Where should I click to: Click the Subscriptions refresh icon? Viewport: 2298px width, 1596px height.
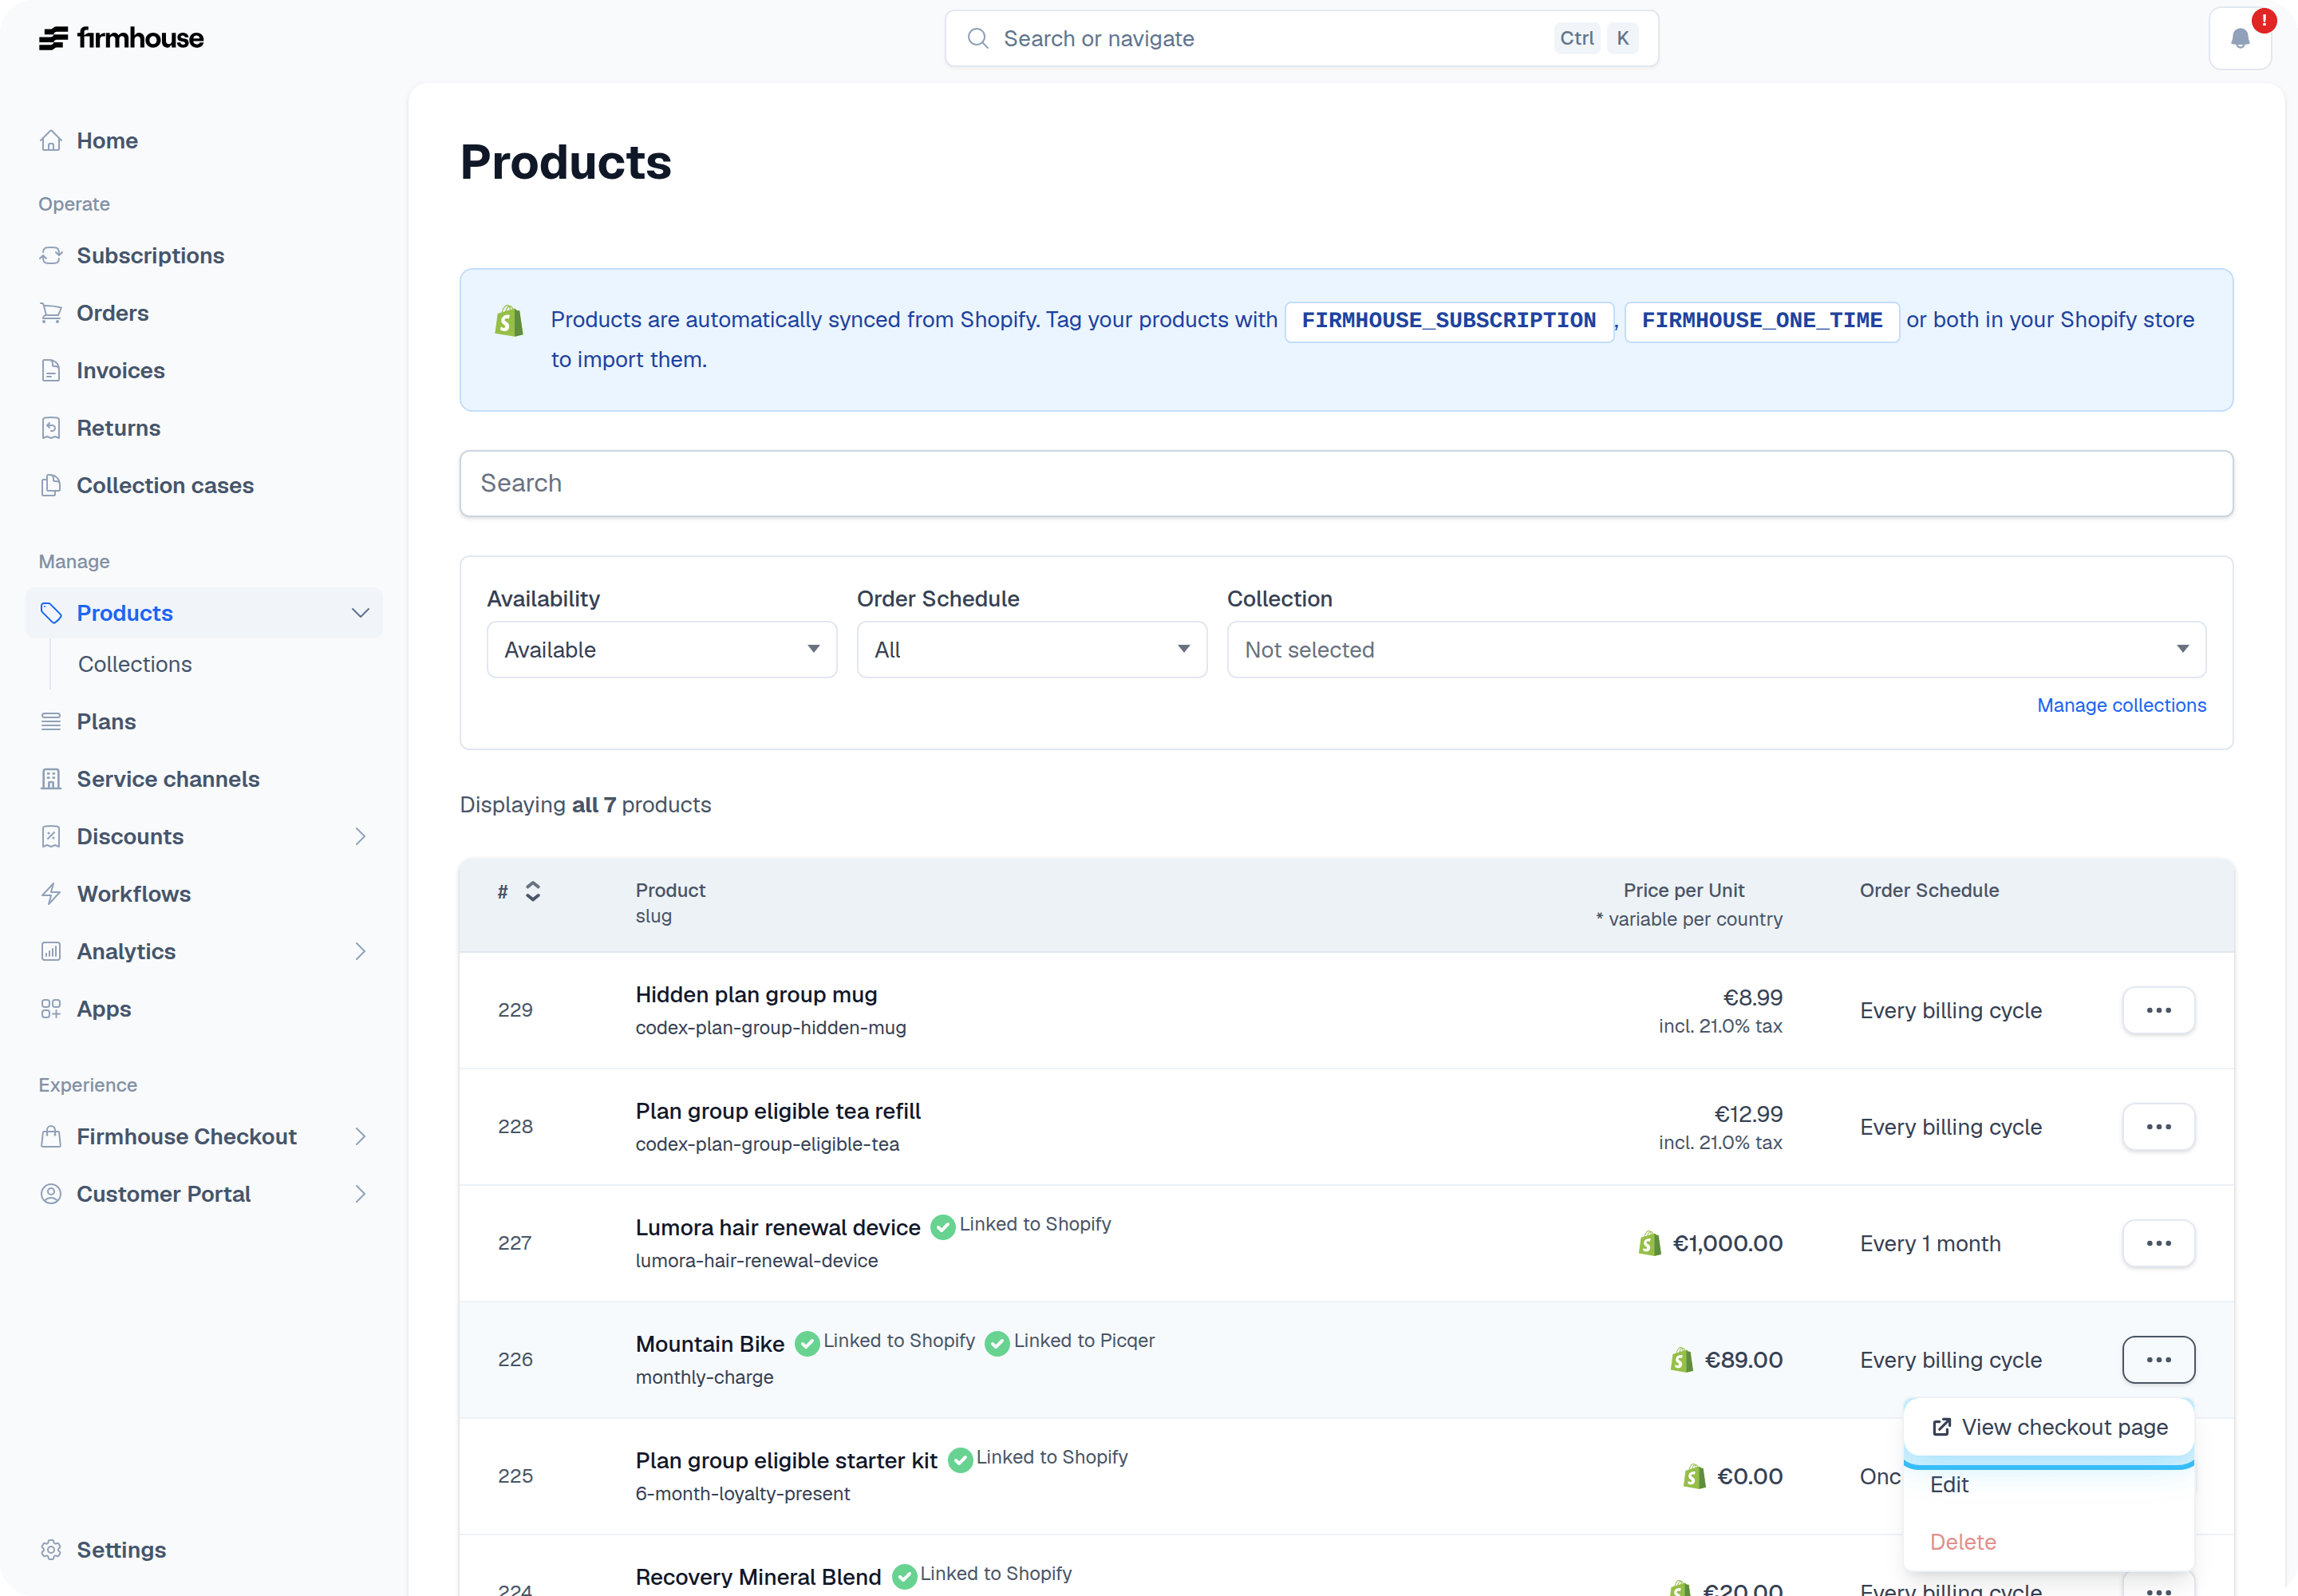(x=51, y=255)
